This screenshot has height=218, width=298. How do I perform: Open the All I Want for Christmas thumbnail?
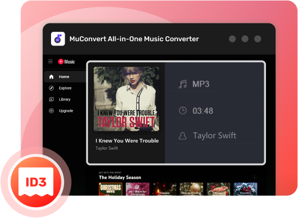coord(137,189)
